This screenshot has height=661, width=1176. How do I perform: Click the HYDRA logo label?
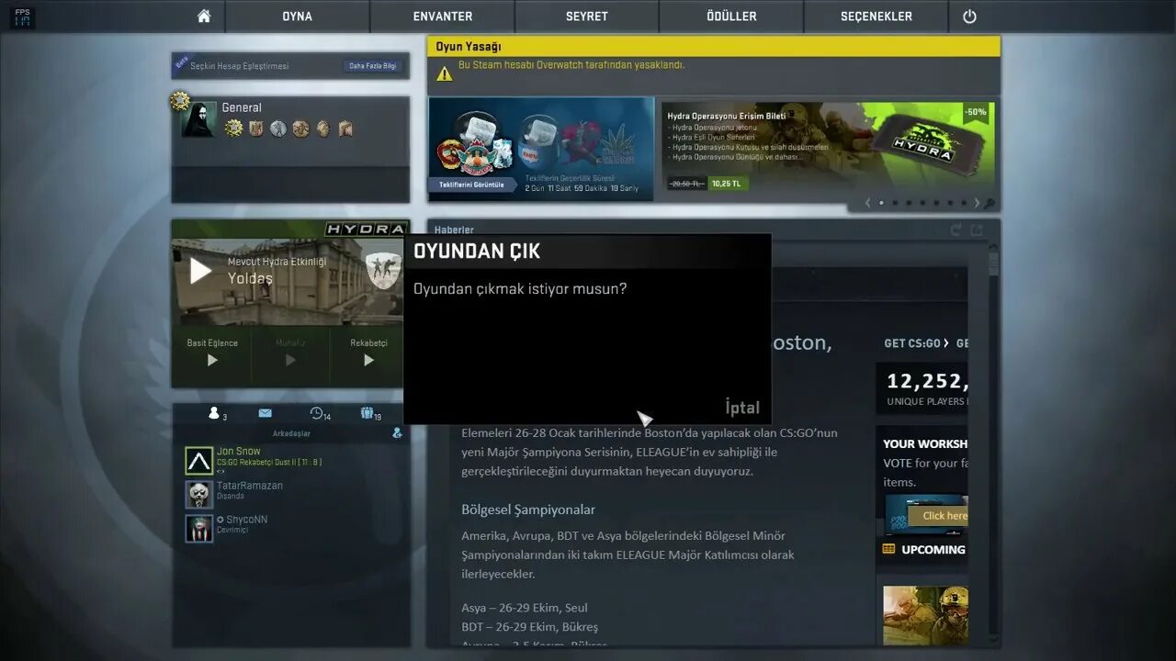click(366, 230)
